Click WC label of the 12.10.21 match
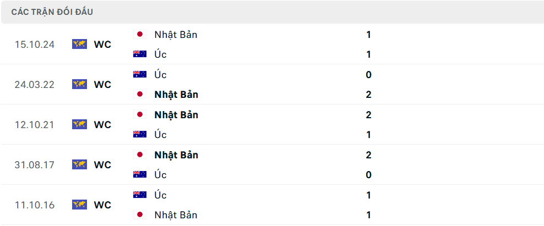 [103, 125]
